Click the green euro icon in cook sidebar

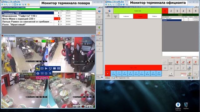[99, 27]
